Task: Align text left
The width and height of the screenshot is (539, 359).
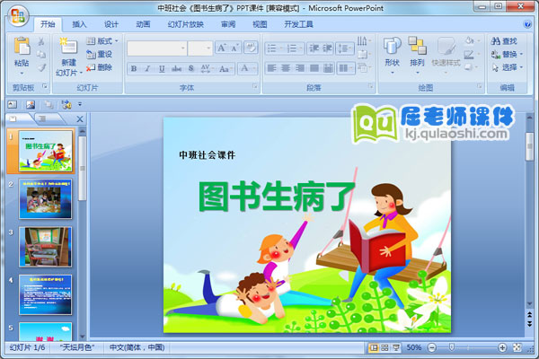Action: pyautogui.click(x=271, y=68)
